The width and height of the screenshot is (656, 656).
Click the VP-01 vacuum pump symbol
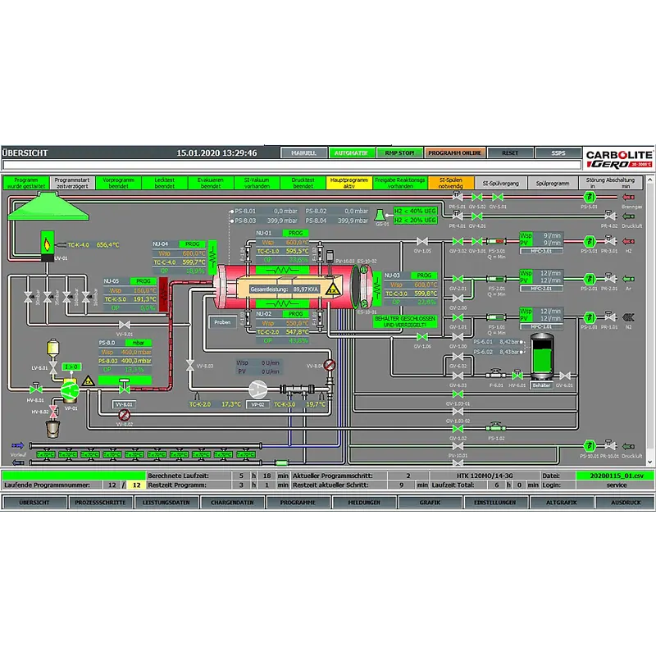click(70, 390)
